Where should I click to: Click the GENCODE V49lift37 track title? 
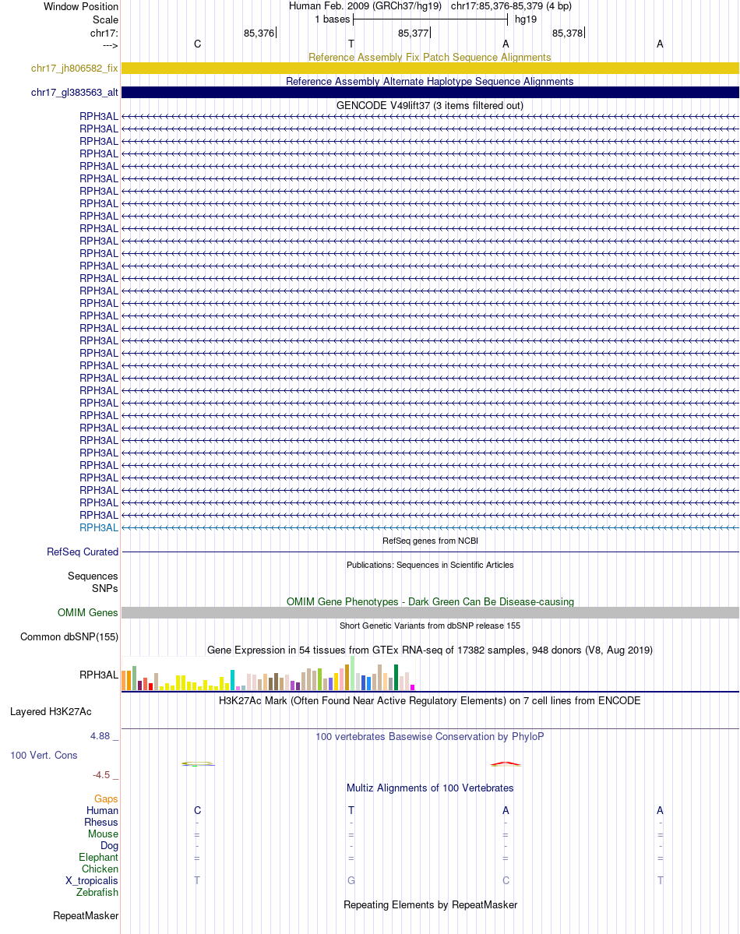tap(429, 105)
